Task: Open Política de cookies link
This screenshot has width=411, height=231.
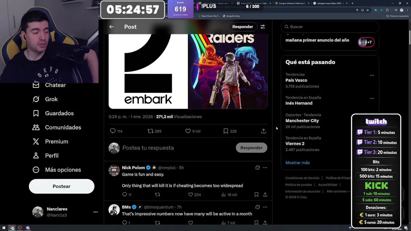Action: click(x=299, y=185)
